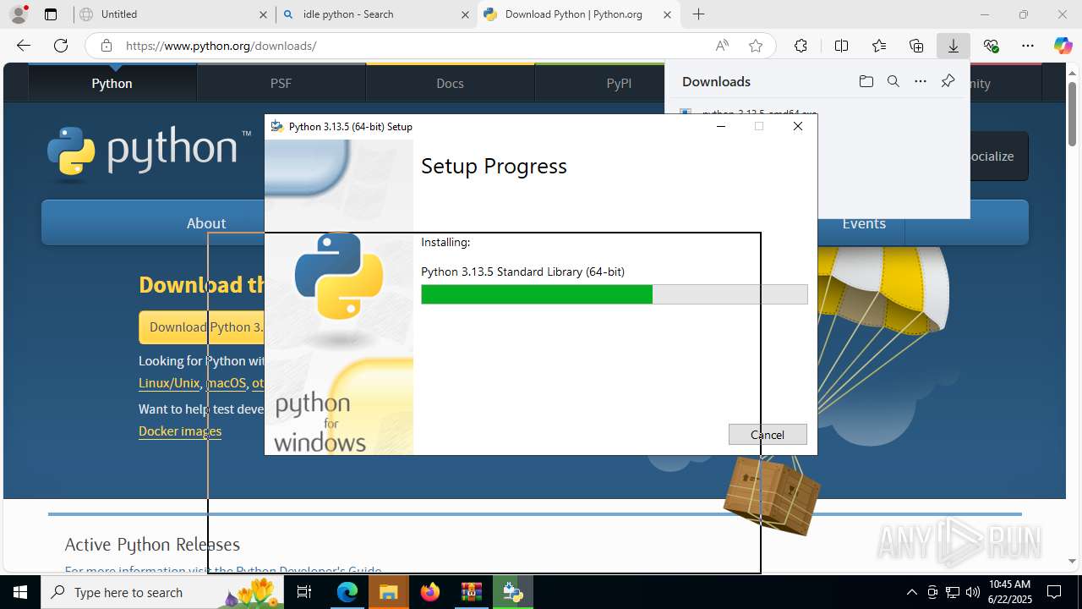
Task: Show hidden system tray icons
Action: [911, 592]
